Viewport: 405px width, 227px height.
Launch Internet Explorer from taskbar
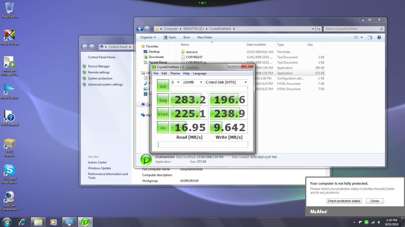click(x=23, y=222)
